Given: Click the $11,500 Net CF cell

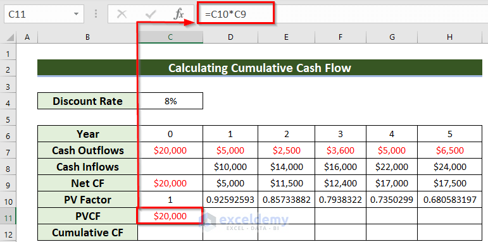Looking at the screenshot, I should [286, 183].
